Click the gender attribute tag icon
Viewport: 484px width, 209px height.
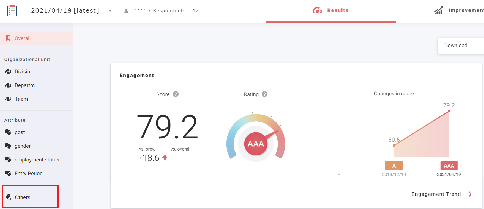(x=8, y=146)
